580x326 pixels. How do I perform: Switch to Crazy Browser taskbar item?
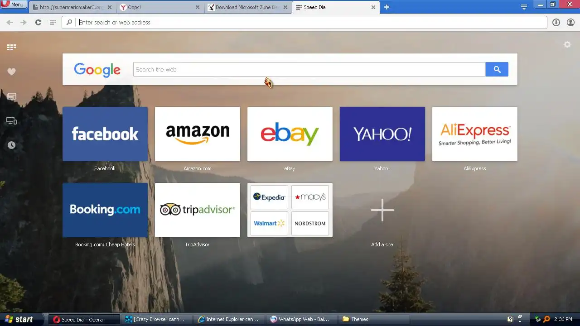(x=157, y=319)
